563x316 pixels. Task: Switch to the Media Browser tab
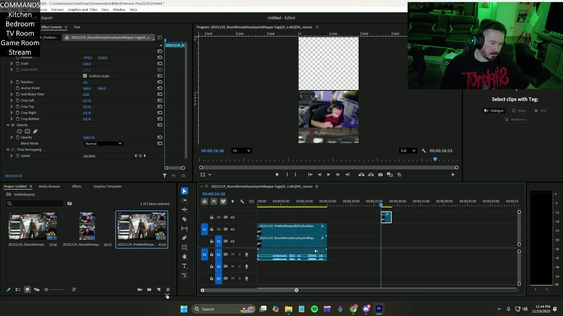click(49, 187)
